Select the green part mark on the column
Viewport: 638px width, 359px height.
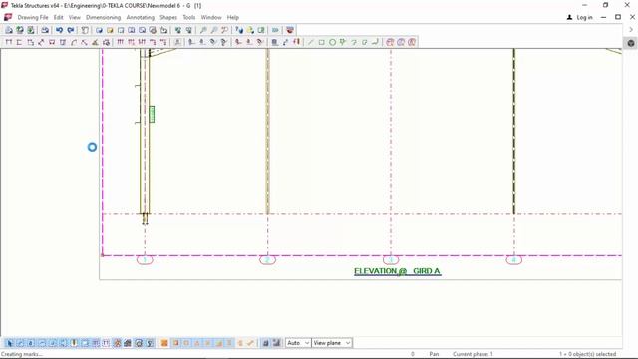pos(152,114)
